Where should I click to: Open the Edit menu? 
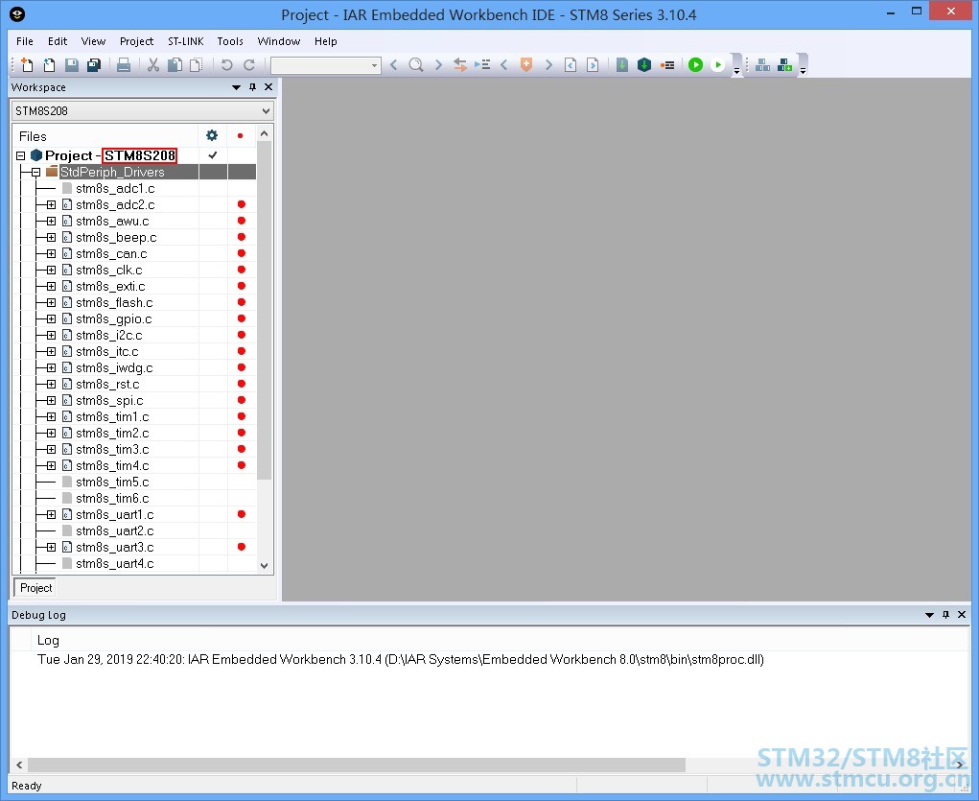point(58,41)
